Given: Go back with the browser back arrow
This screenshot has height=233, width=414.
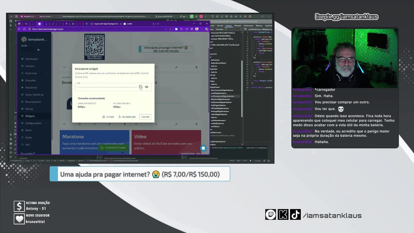Looking at the screenshot, I should pyautogui.click(x=19, y=29).
